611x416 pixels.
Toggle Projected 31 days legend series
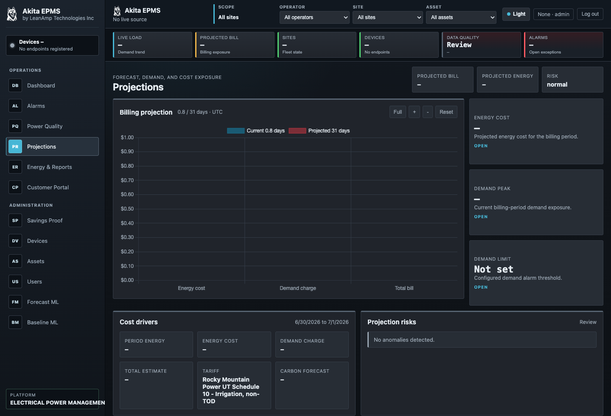[319, 131]
